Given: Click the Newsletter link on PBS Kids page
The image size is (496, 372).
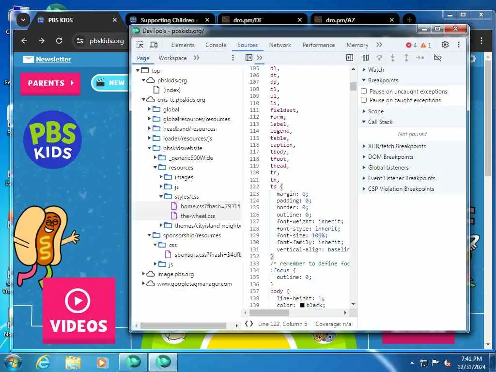Looking at the screenshot, I should [53, 59].
